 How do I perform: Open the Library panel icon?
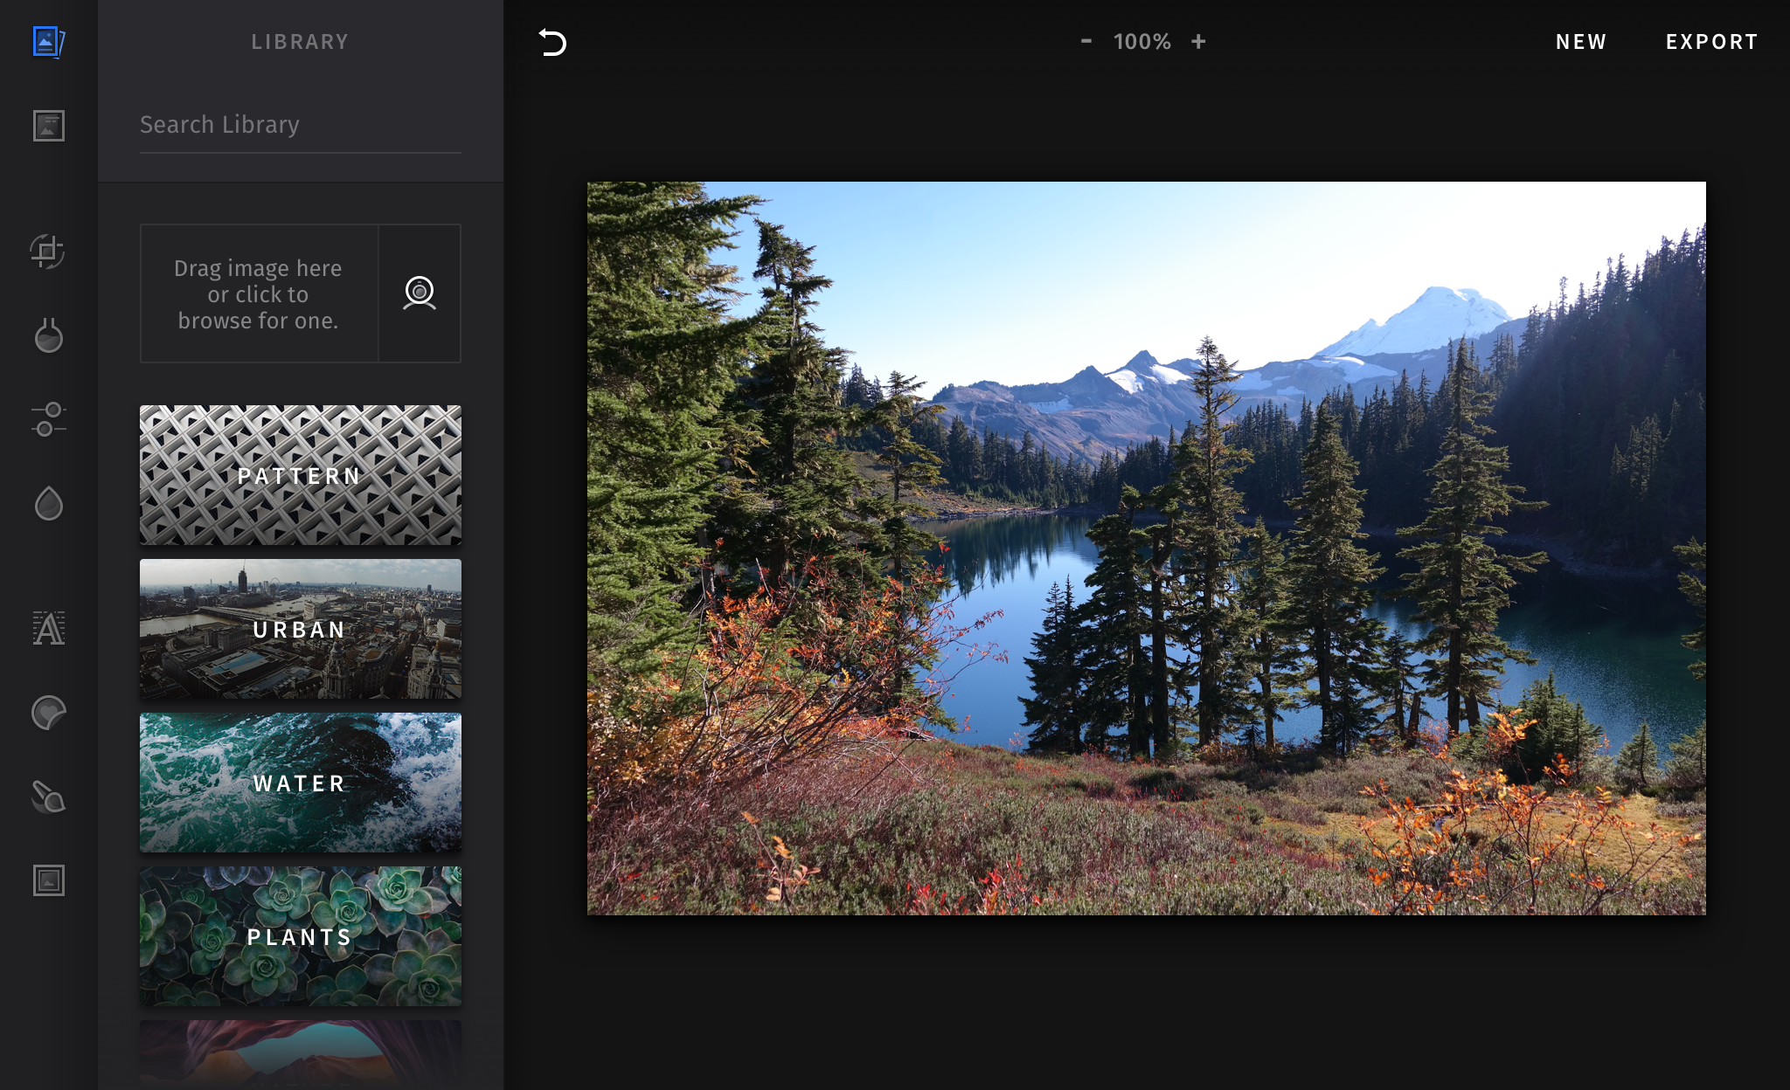coord(49,42)
